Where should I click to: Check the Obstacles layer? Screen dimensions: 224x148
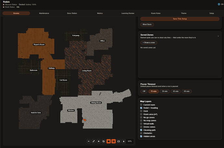(x=141, y=133)
